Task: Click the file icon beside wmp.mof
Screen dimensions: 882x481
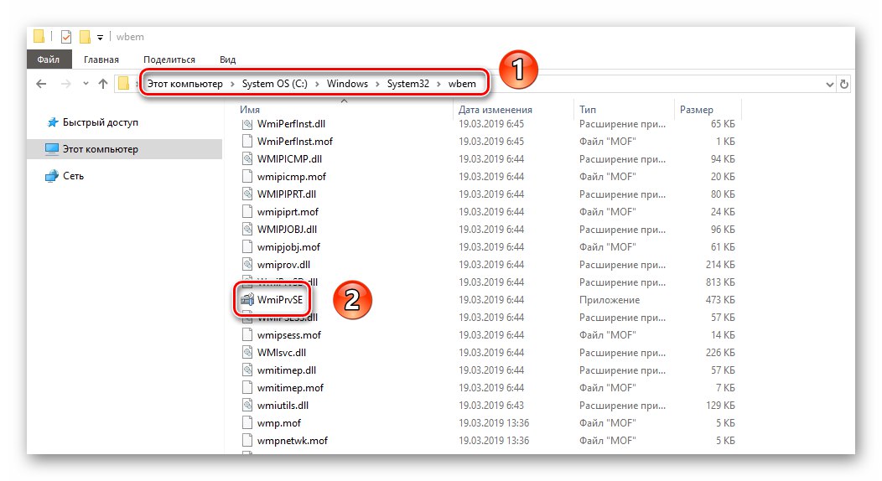Action: 247,424
